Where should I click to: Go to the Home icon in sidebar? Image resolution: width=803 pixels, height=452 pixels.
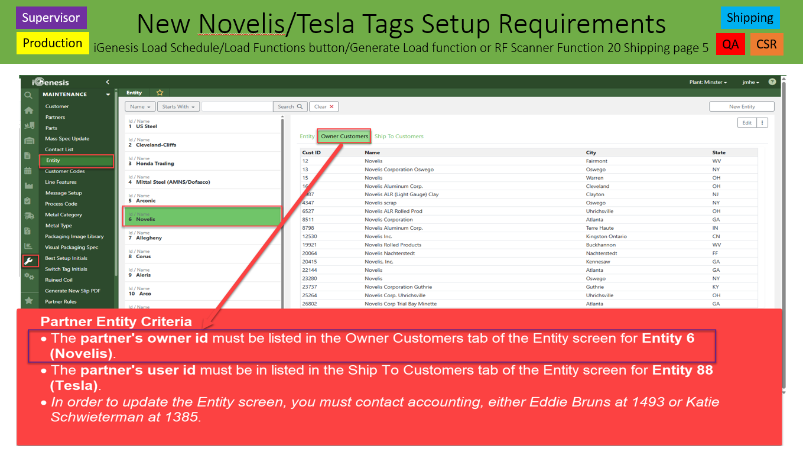point(28,110)
